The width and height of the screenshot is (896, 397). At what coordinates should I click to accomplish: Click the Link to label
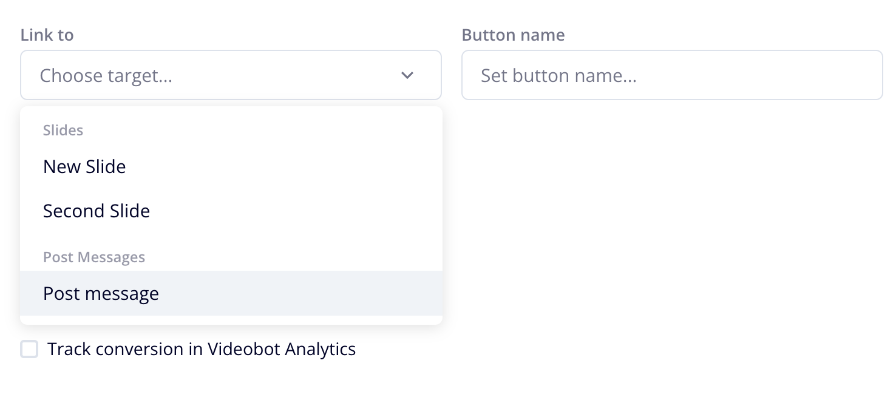47,35
